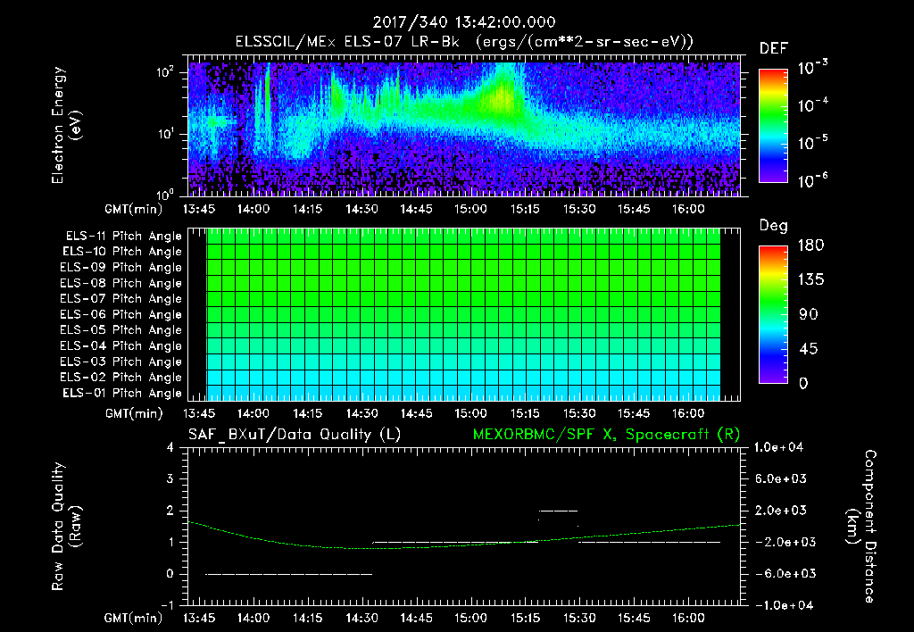
Task: Click the 10⁰ tick on electron energy axis
Action: (x=166, y=195)
